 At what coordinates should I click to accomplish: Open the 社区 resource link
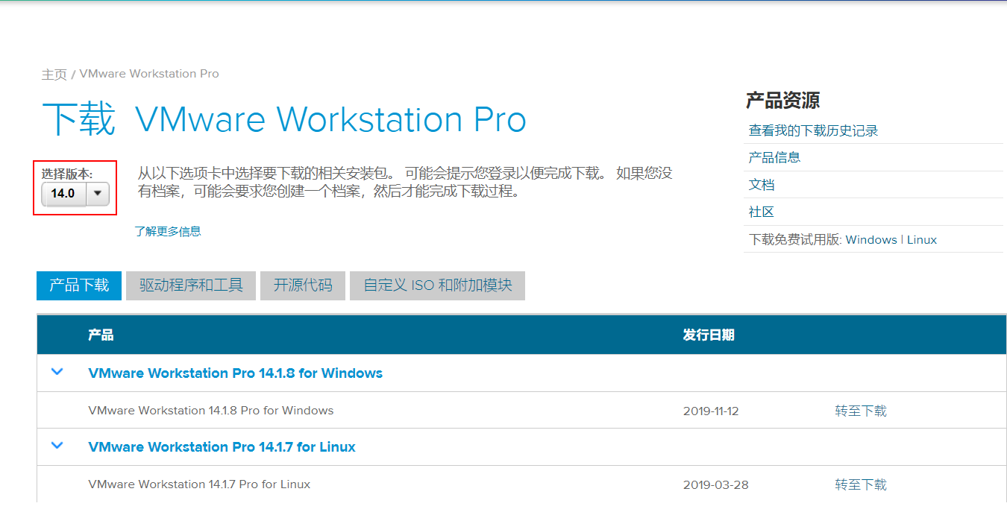pos(762,212)
